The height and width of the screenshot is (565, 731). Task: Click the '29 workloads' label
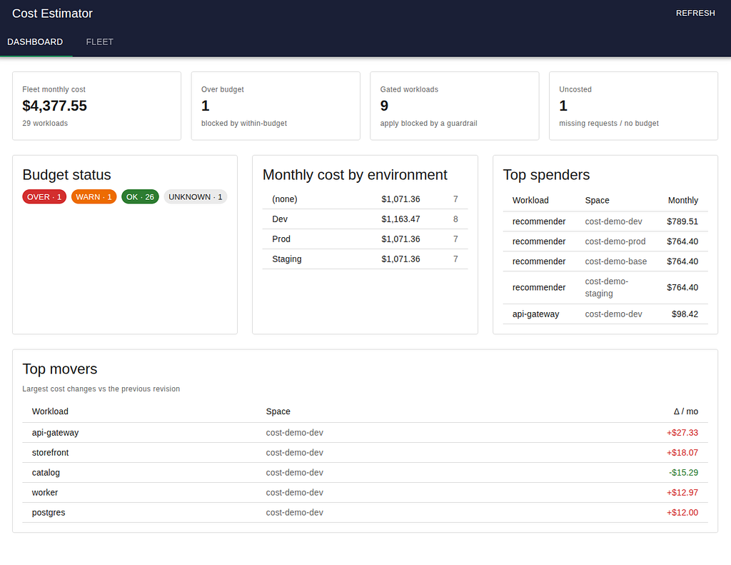click(x=45, y=123)
